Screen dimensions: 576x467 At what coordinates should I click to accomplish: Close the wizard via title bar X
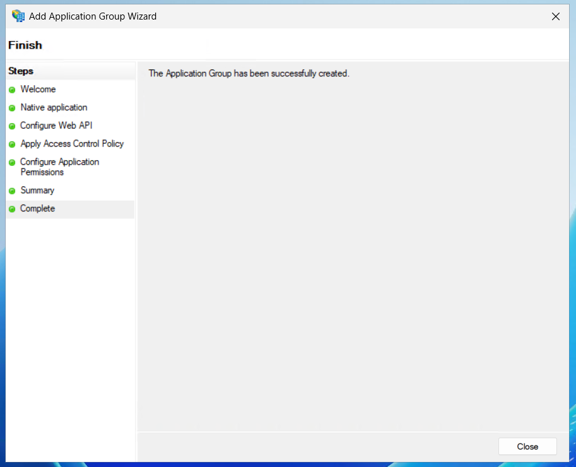(555, 16)
